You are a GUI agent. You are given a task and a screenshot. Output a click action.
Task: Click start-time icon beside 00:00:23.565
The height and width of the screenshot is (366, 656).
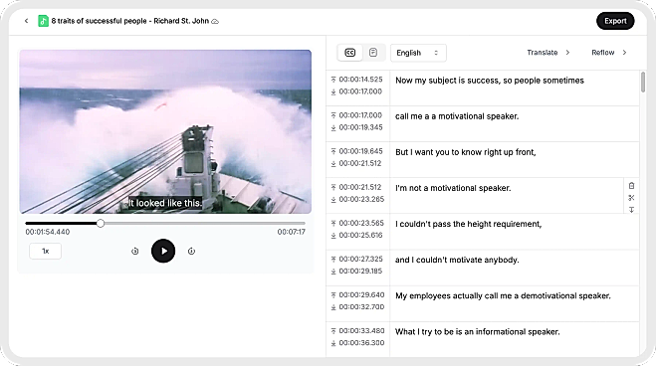tap(333, 223)
